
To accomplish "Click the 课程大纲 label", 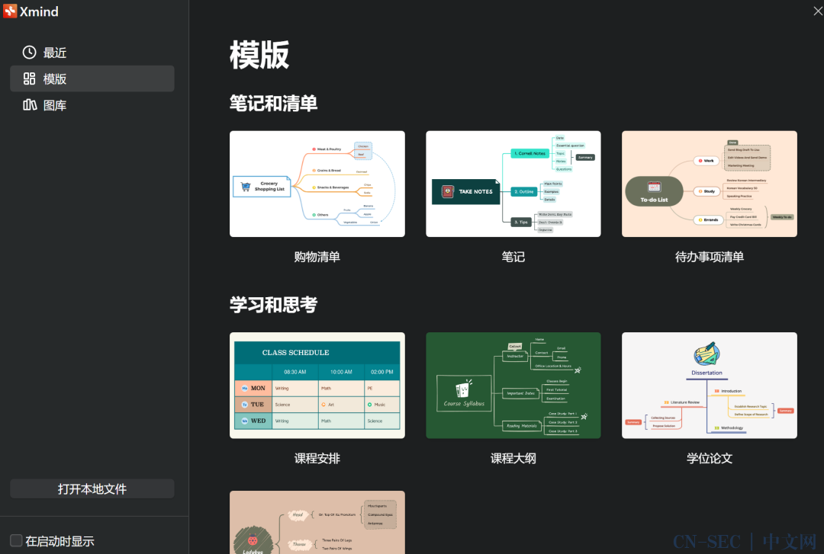I will [x=513, y=459].
